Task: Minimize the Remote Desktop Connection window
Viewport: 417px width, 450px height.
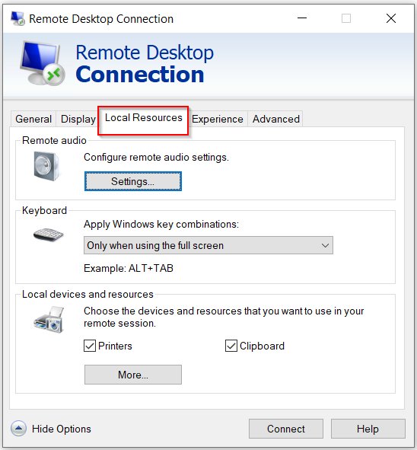Action: click(302, 18)
